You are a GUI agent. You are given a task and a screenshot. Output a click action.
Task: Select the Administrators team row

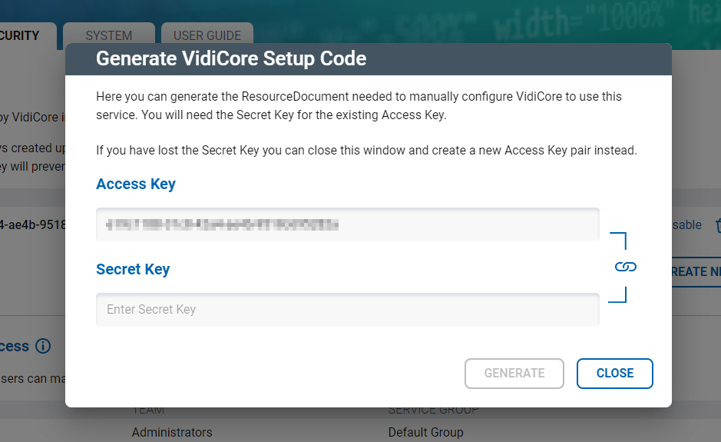pyautogui.click(x=171, y=432)
